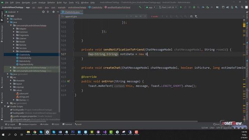Open the VCS menu
This screenshot has height=140, width=249.
pos(77,3)
